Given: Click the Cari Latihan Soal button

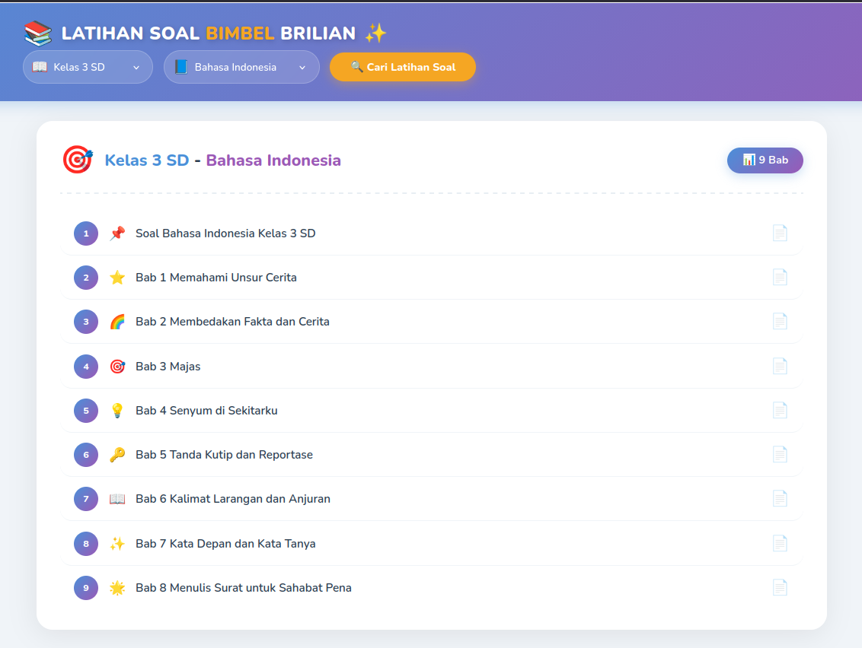Looking at the screenshot, I should pyautogui.click(x=402, y=67).
